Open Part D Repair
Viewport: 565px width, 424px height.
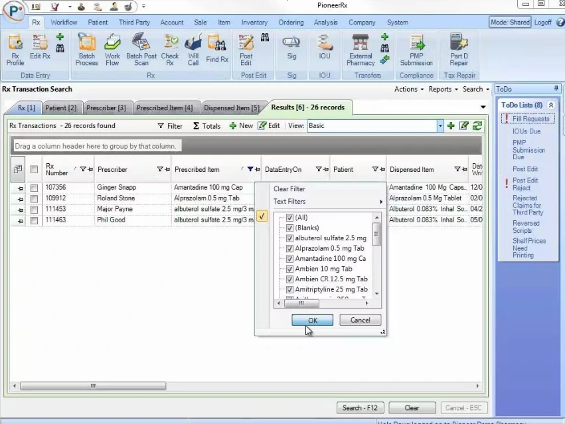(x=459, y=50)
